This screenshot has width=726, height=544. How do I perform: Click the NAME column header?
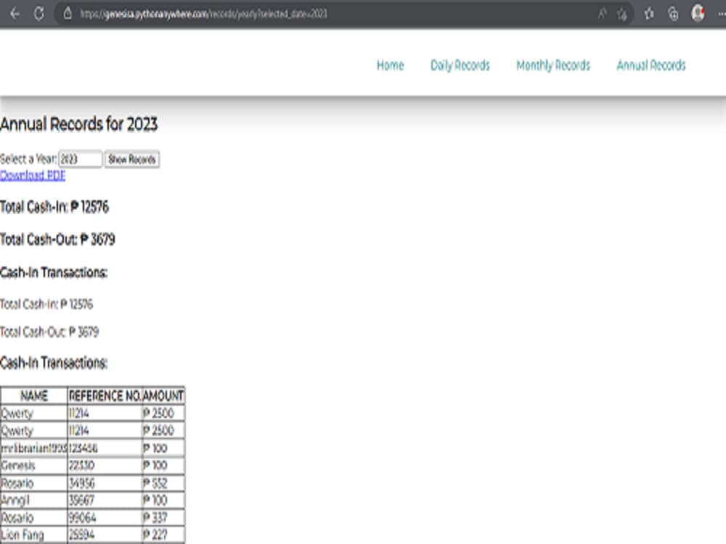pos(34,395)
